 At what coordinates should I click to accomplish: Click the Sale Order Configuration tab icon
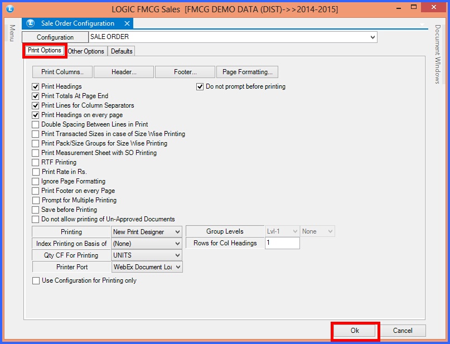click(x=31, y=23)
